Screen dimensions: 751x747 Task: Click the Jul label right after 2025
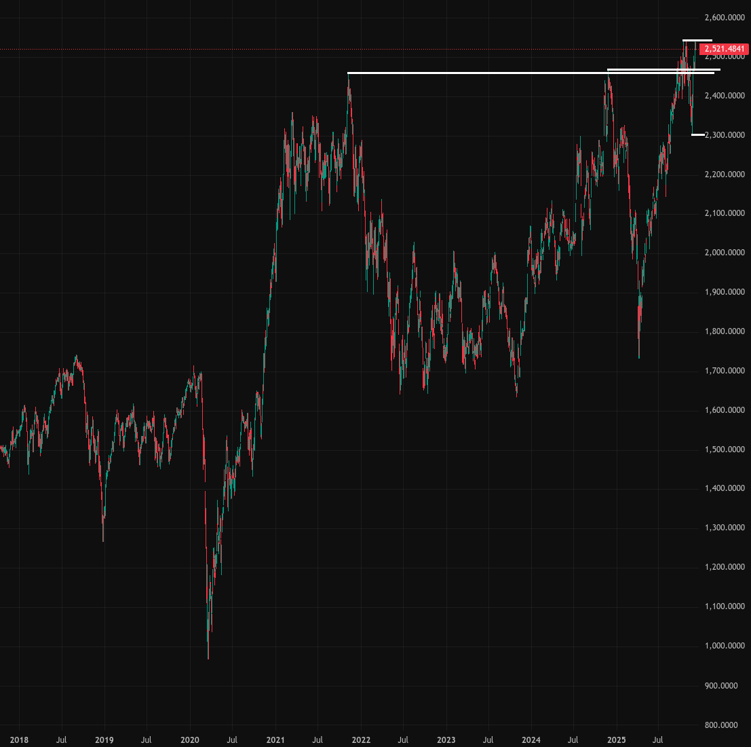658,740
